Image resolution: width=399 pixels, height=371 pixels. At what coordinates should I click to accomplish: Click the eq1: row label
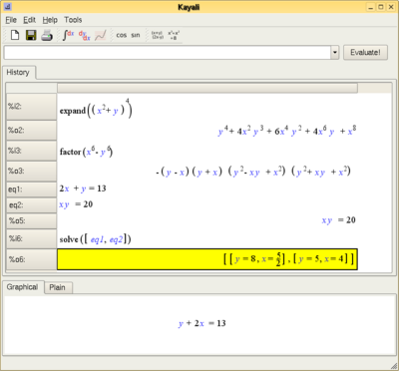(x=31, y=189)
